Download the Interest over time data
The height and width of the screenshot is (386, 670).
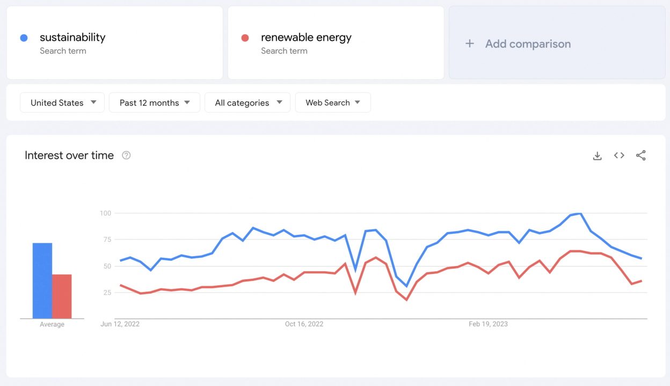[x=597, y=155]
